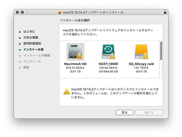Minimize the installer window
Image resolution: width=182 pixels, height=137 pixels.
(x=22, y=12)
